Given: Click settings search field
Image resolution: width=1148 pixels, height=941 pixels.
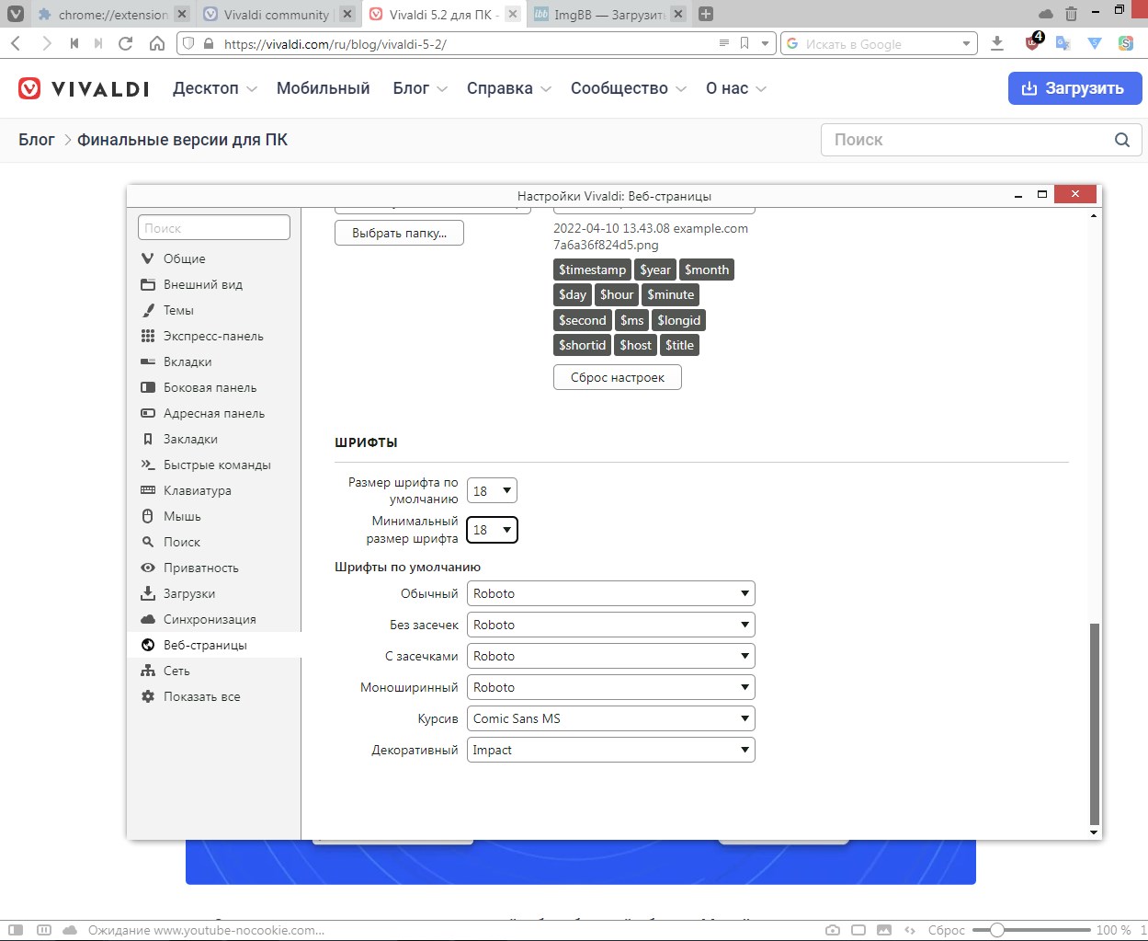Looking at the screenshot, I should click(214, 227).
